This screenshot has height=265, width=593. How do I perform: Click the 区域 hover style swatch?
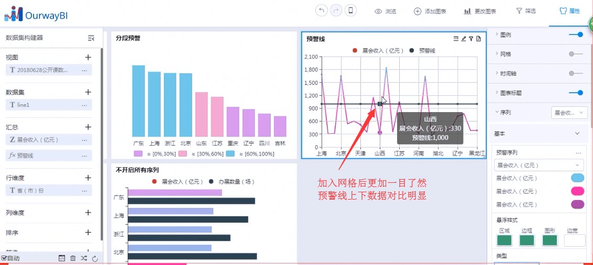(x=504, y=240)
